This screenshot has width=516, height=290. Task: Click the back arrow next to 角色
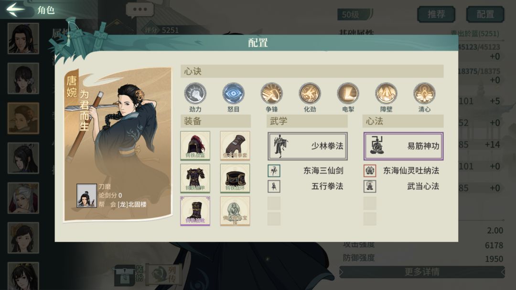15,9
